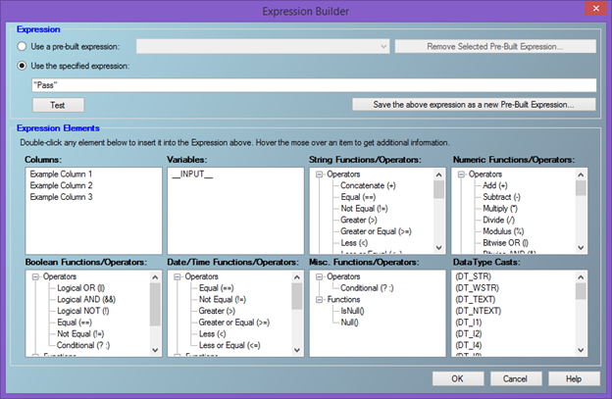Pick the (DT_WSTR) data type cast

coord(477,289)
